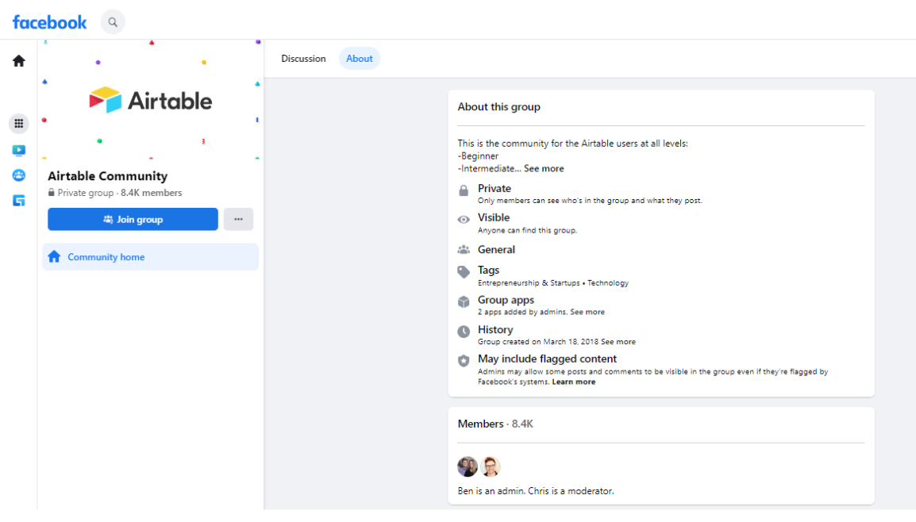The width and height of the screenshot is (916, 522).
Task: Select Community home in sidebar
Action: [x=150, y=257]
